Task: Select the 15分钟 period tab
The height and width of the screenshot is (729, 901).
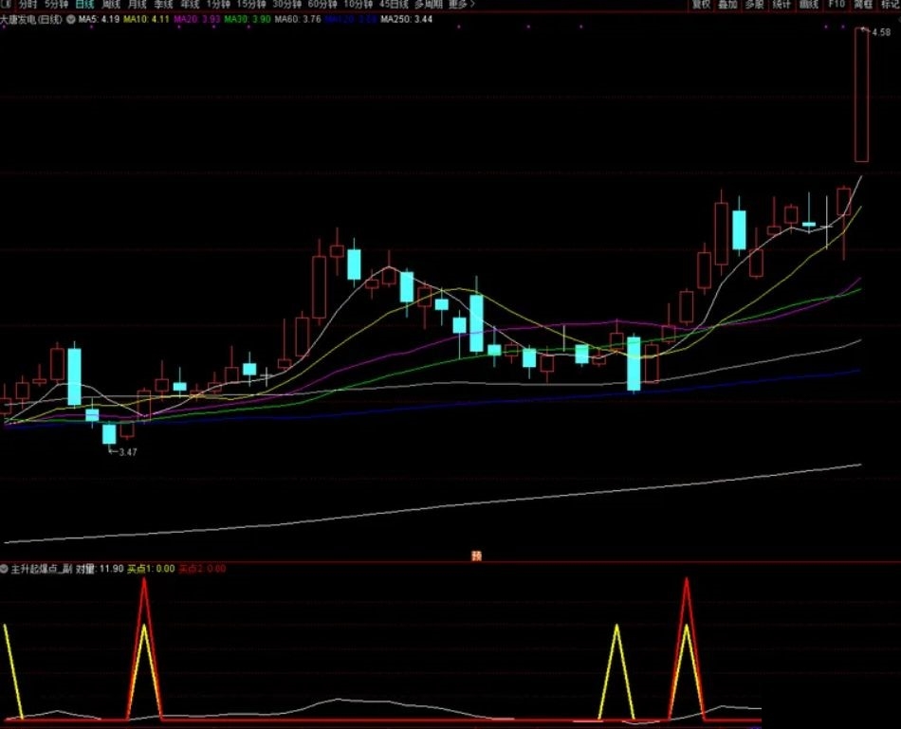Action: (x=251, y=4)
